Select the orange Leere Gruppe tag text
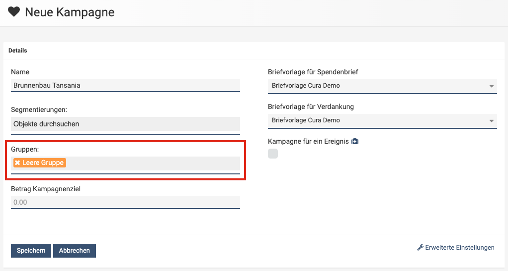508x271 pixels. 43,163
